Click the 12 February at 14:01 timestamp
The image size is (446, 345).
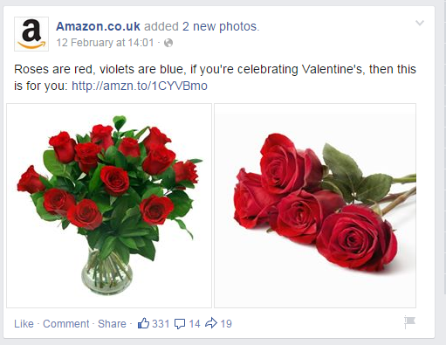pos(105,43)
